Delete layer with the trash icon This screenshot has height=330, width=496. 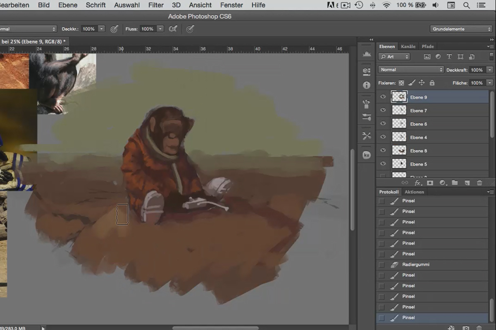pyautogui.click(x=479, y=183)
